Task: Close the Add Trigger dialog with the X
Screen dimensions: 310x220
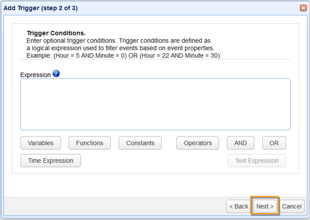Action: pyautogui.click(x=303, y=8)
